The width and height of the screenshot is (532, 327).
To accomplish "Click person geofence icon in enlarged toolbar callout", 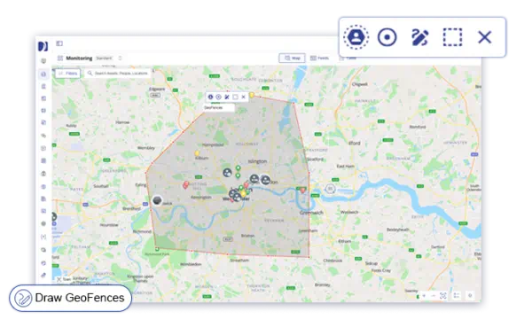I will [x=356, y=37].
